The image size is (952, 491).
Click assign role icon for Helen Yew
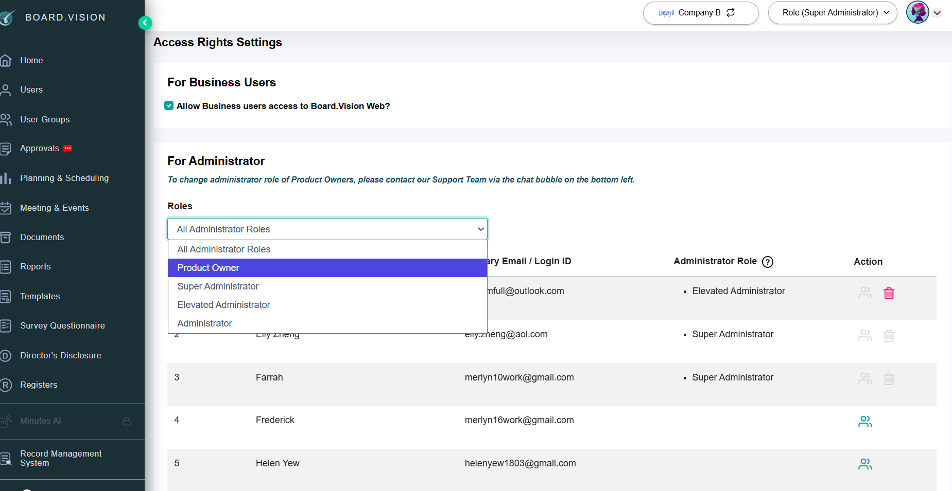865,464
